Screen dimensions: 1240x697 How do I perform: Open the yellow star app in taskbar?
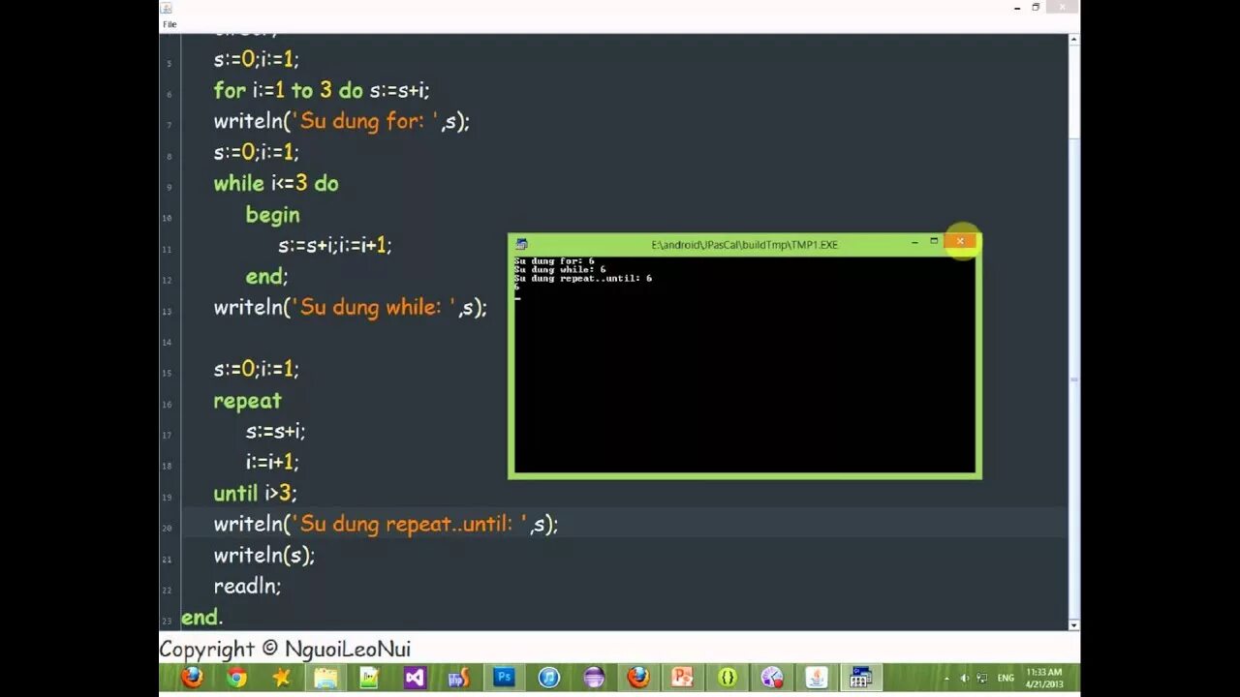281,678
